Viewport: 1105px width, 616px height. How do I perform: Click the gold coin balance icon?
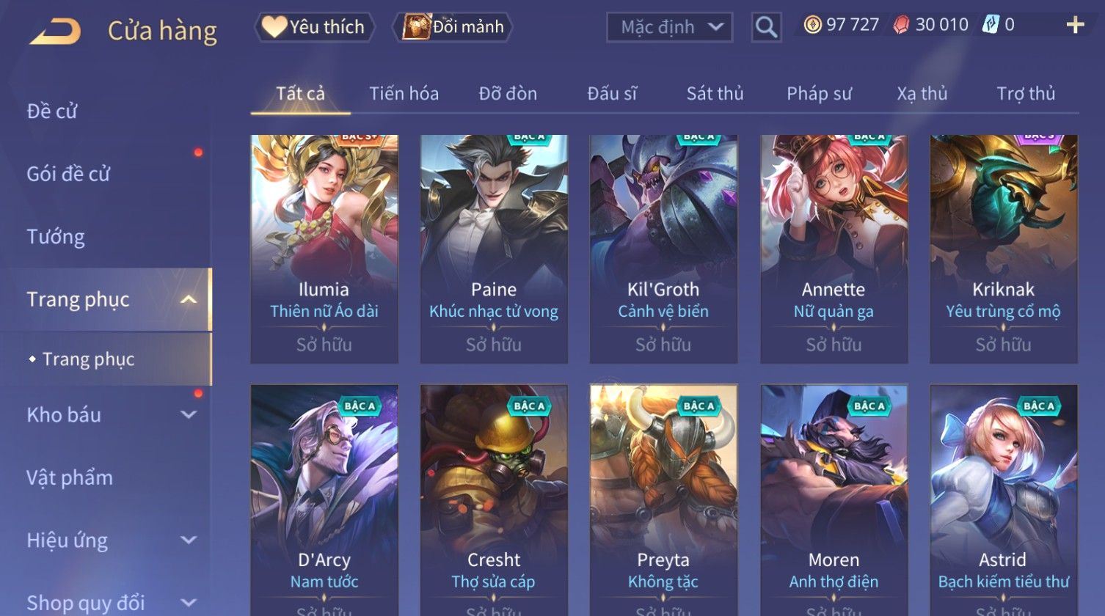[812, 25]
